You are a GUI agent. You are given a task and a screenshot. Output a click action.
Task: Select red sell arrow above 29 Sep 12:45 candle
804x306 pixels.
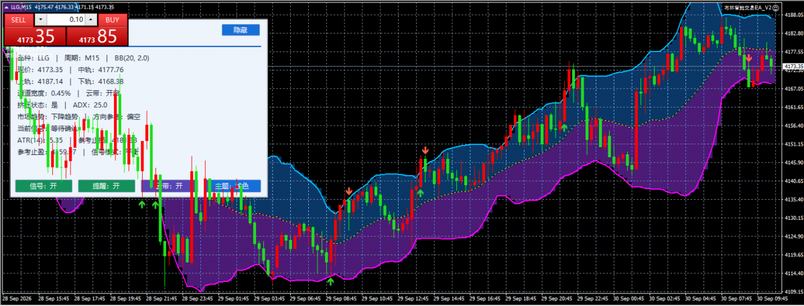pos(425,150)
